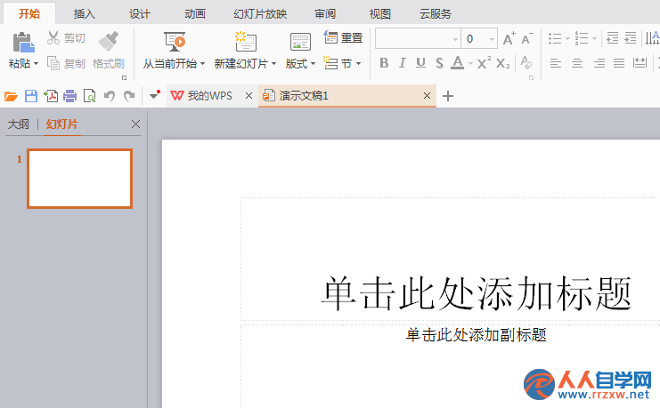Apply font color with A icon
Viewport: 660px width, 408px height.
coord(458,63)
